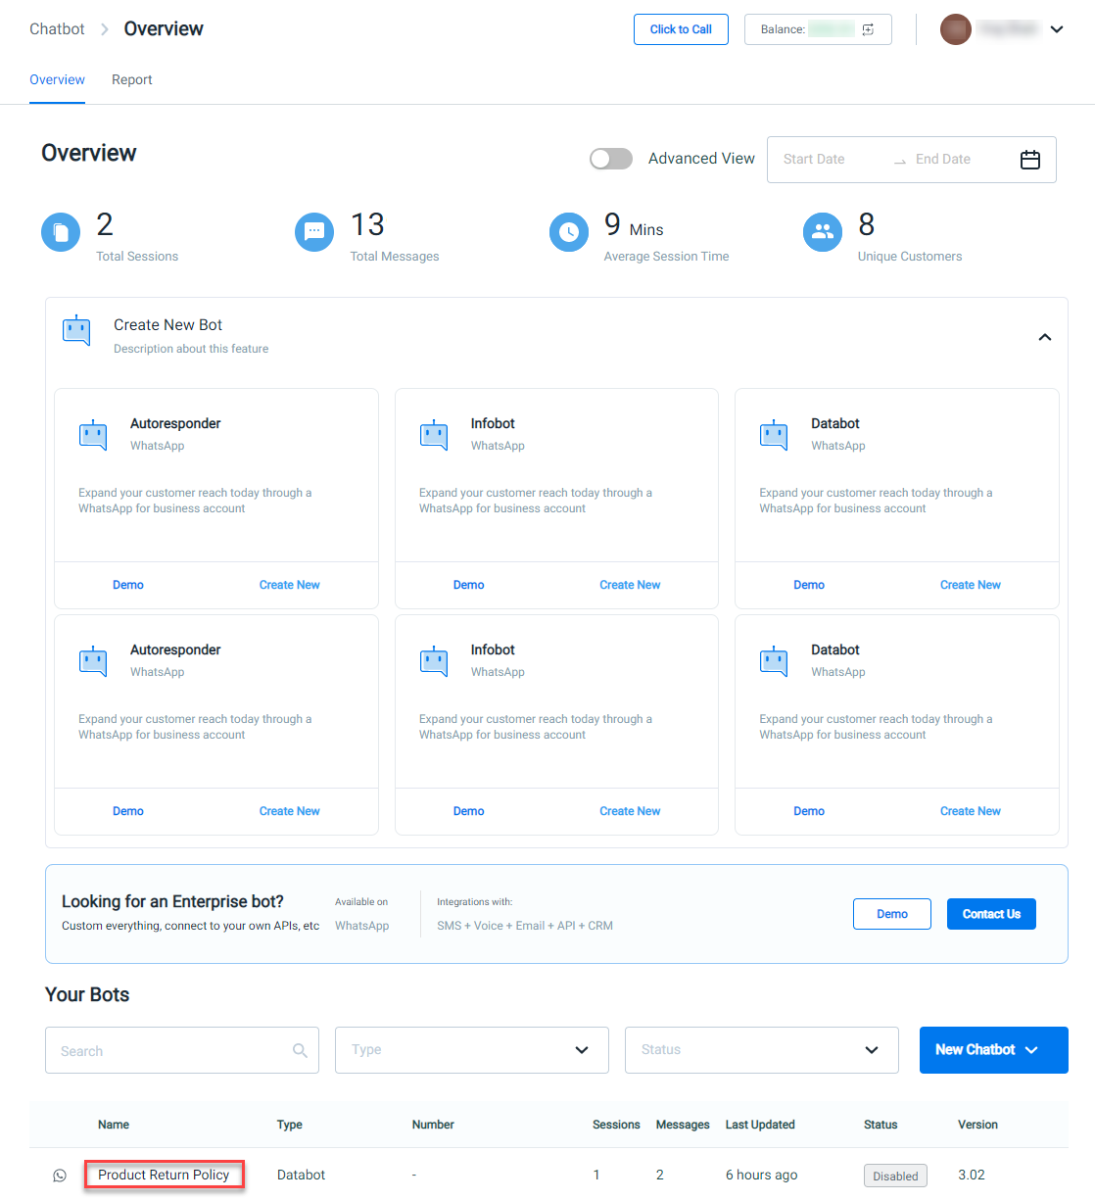Go to Chatbot breadcrumb
Screen dimensions: 1095x1201
(x=57, y=29)
